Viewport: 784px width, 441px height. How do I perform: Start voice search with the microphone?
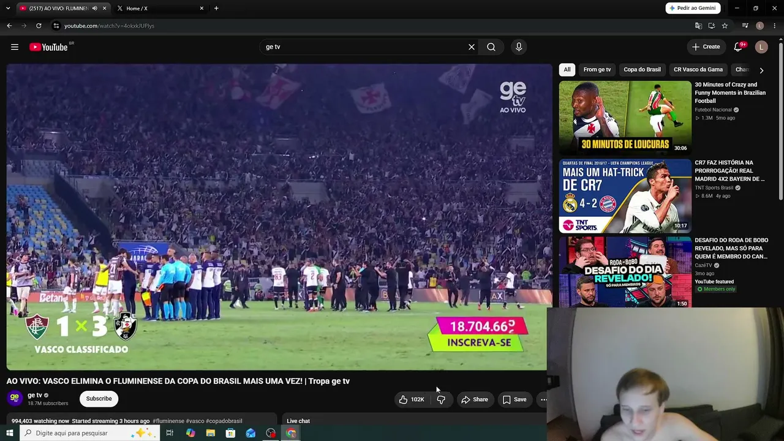(519, 47)
